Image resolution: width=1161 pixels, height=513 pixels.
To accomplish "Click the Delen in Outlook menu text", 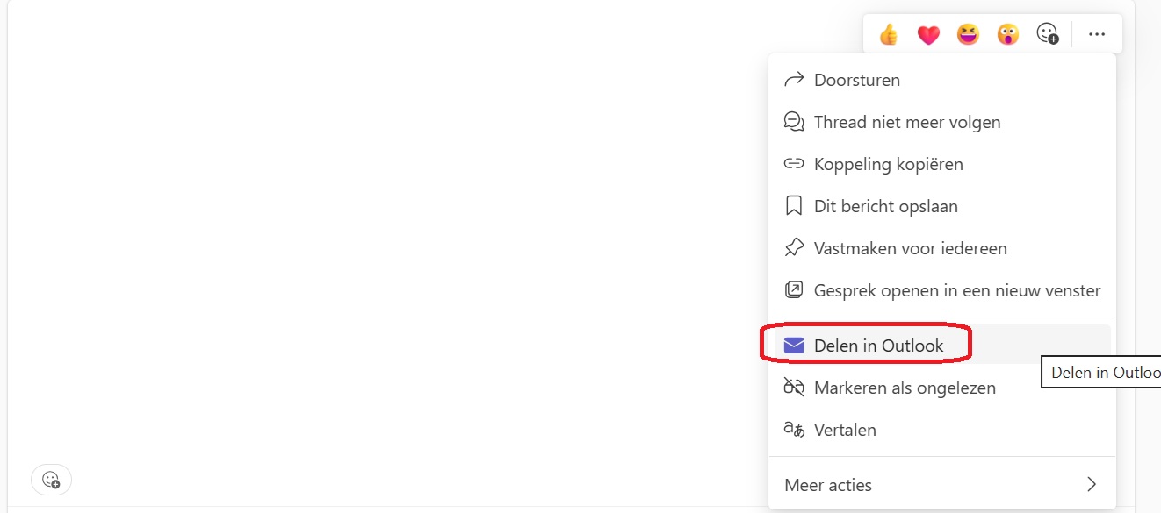I will 878,346.
